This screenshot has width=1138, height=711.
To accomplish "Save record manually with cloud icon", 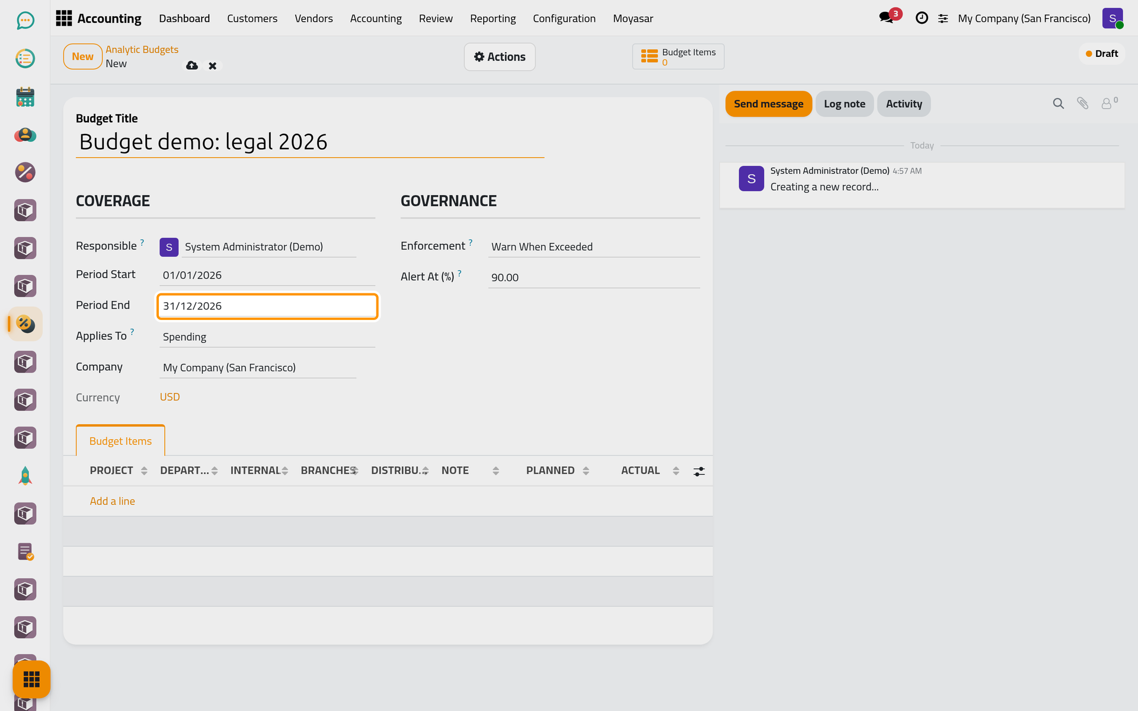I will coord(192,66).
